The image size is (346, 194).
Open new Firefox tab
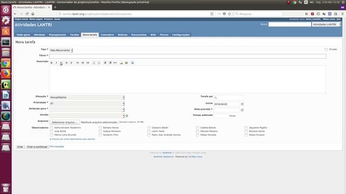(x=55, y=7)
